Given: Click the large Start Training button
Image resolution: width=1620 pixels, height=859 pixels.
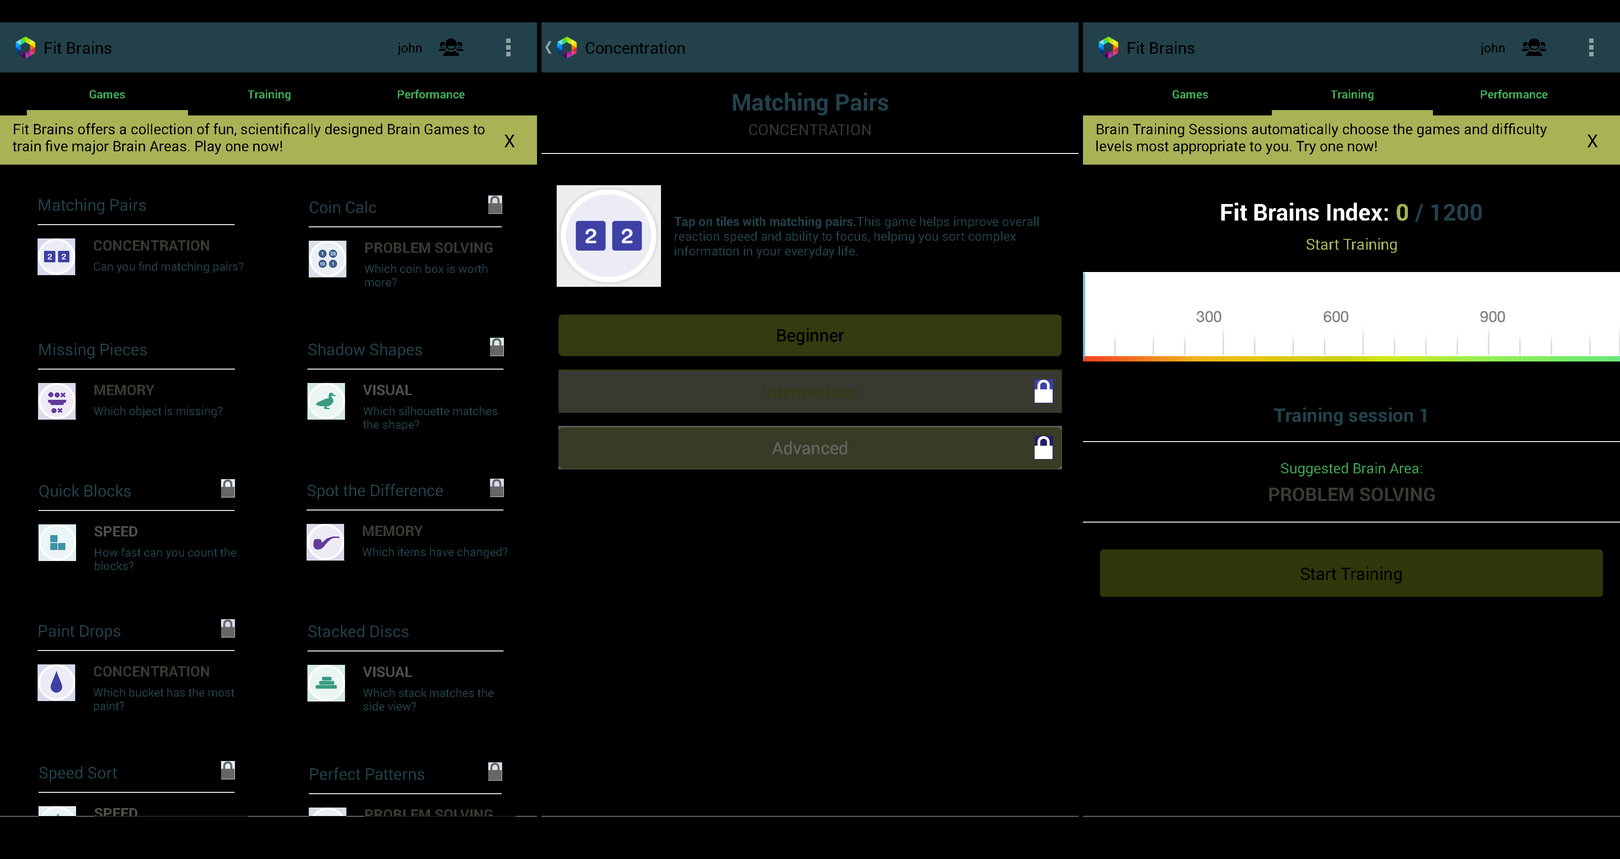Looking at the screenshot, I should (1351, 574).
